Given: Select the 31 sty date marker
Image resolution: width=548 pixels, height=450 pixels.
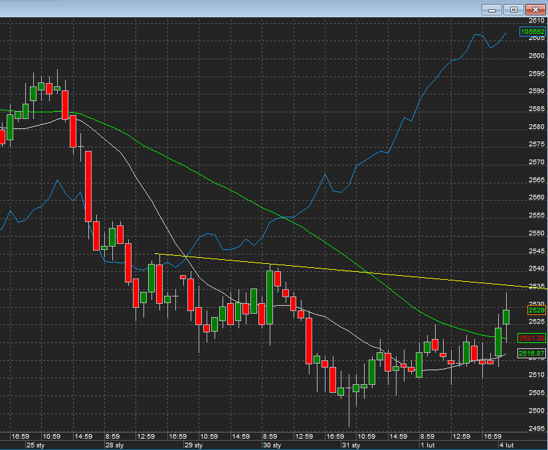Looking at the screenshot, I should click(351, 445).
